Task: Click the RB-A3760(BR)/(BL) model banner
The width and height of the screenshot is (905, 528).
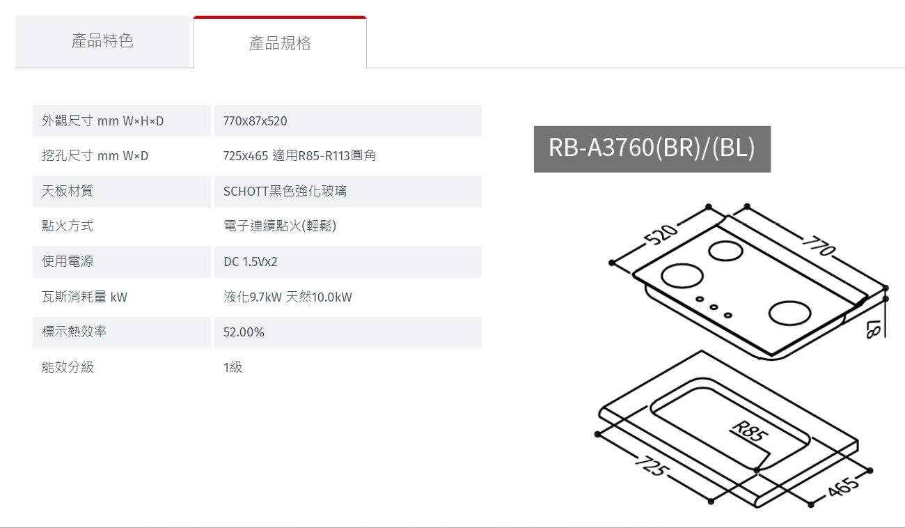Action: click(652, 149)
